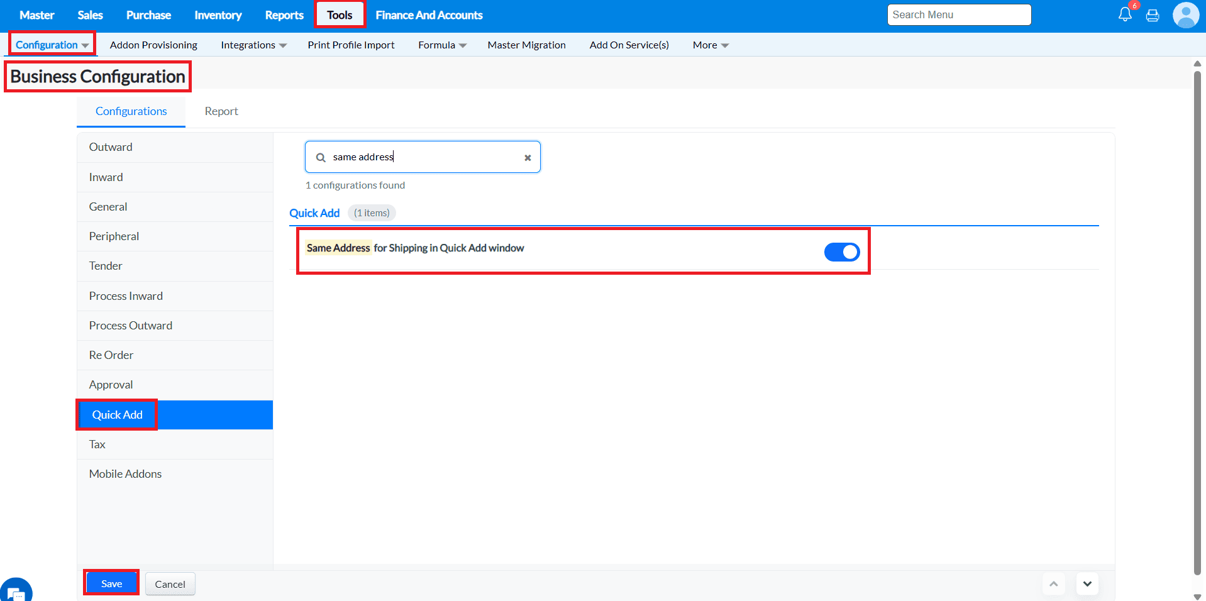The width and height of the screenshot is (1206, 601).
Task: Open the More dropdown menu
Action: pos(711,45)
